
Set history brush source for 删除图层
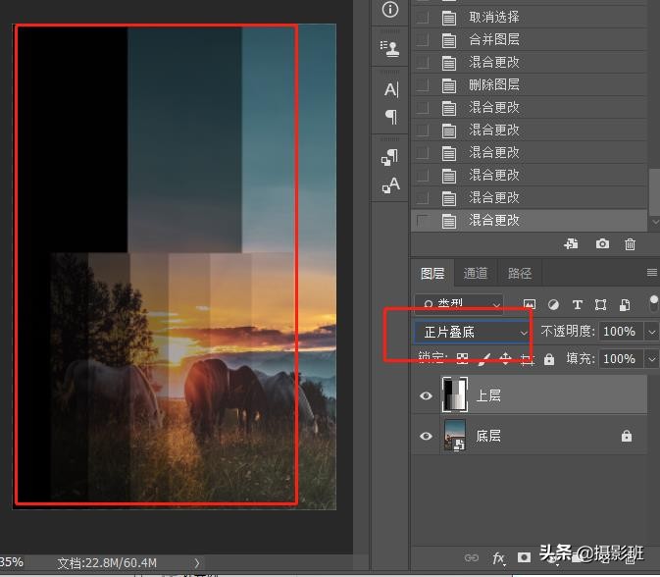pyautogui.click(x=422, y=85)
